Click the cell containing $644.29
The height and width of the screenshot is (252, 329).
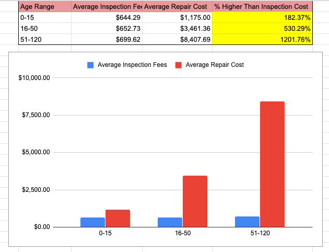[106, 18]
